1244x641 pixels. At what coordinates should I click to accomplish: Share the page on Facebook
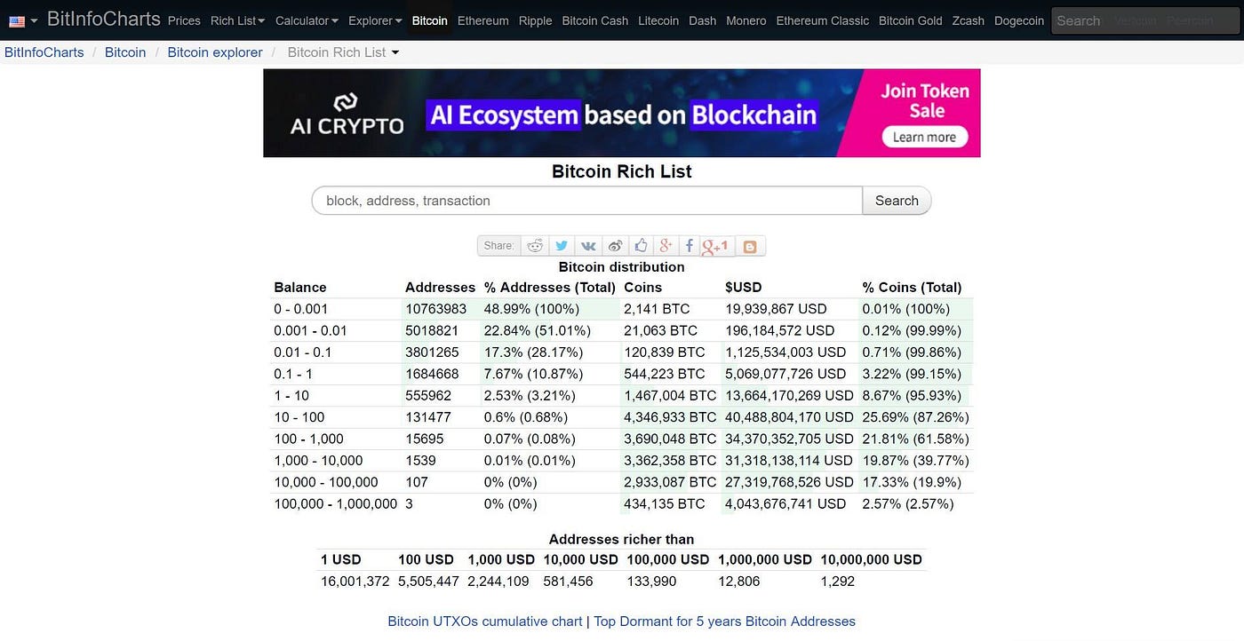(x=689, y=246)
